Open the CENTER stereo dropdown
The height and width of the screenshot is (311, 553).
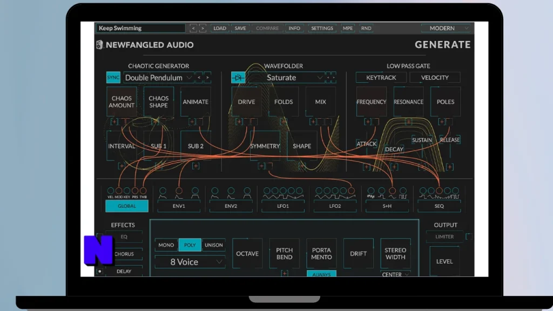(x=395, y=274)
